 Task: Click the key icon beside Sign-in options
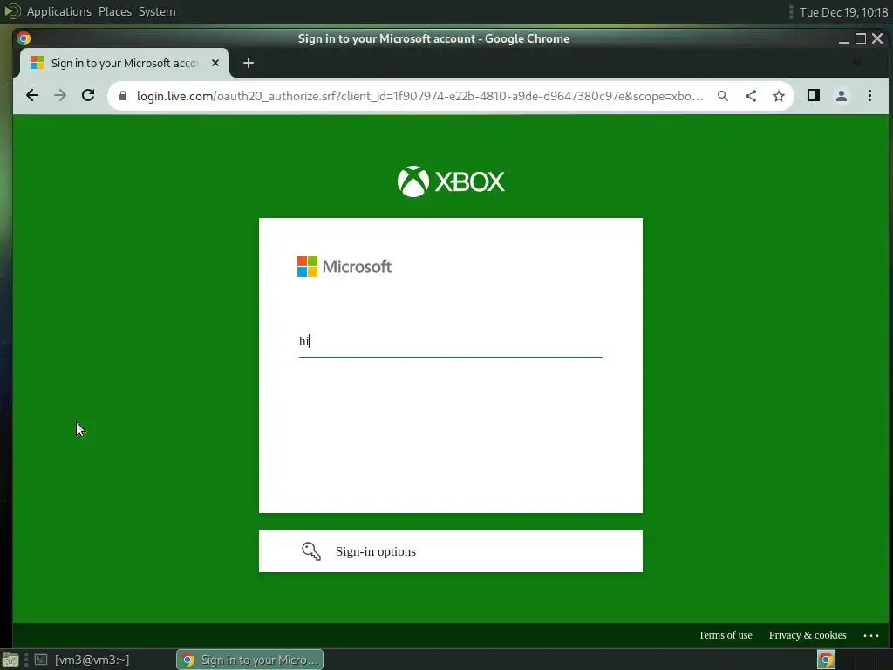click(x=311, y=551)
